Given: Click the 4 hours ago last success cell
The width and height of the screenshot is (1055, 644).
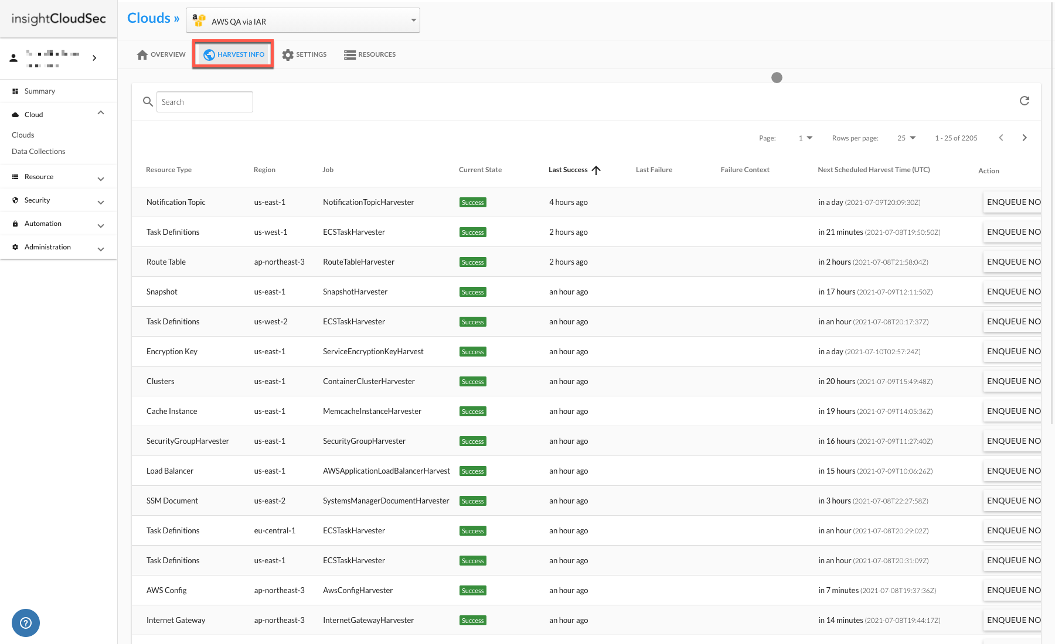Looking at the screenshot, I should point(569,202).
